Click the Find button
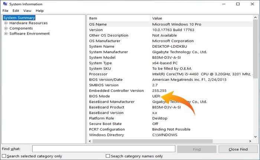 click(x=197, y=149)
